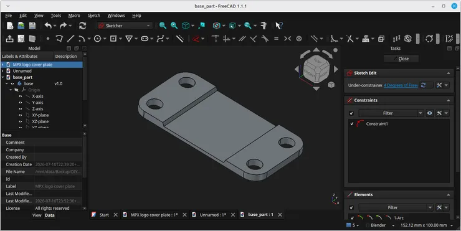Open the Sketcher workbench dropdown

(125, 26)
